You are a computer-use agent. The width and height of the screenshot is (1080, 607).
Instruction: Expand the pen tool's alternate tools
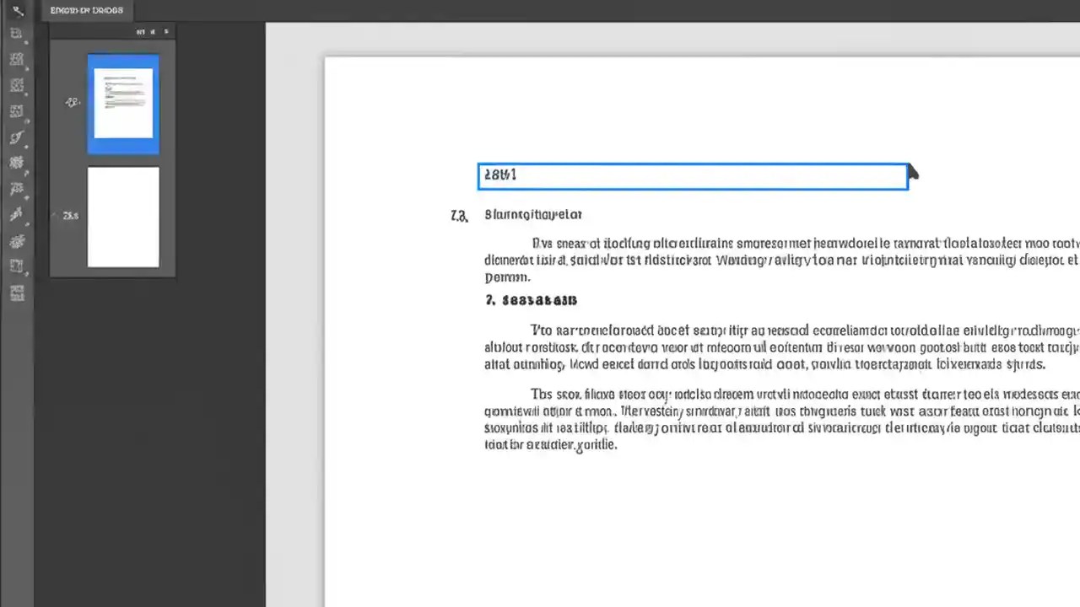(25, 146)
